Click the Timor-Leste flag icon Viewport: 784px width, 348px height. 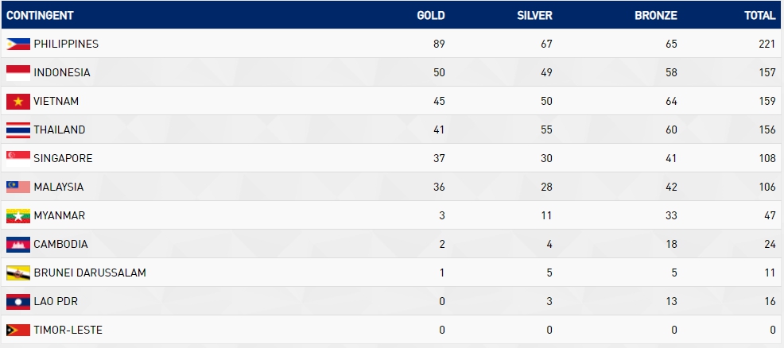click(x=18, y=330)
